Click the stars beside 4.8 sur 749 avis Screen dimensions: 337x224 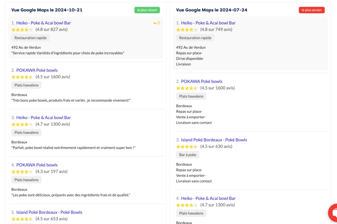(187, 30)
